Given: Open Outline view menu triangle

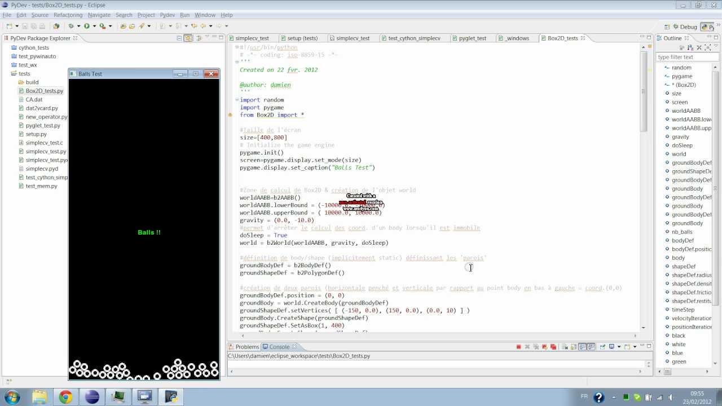Looking at the screenshot, I should click(x=716, y=46).
